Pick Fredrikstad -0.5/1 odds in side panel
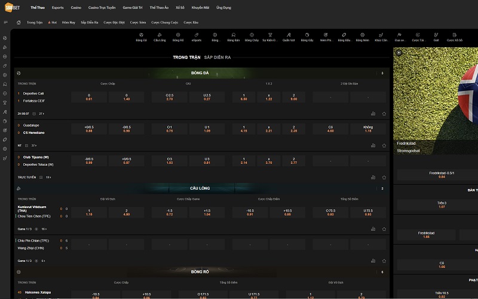The image size is (478, 299). (x=441, y=175)
